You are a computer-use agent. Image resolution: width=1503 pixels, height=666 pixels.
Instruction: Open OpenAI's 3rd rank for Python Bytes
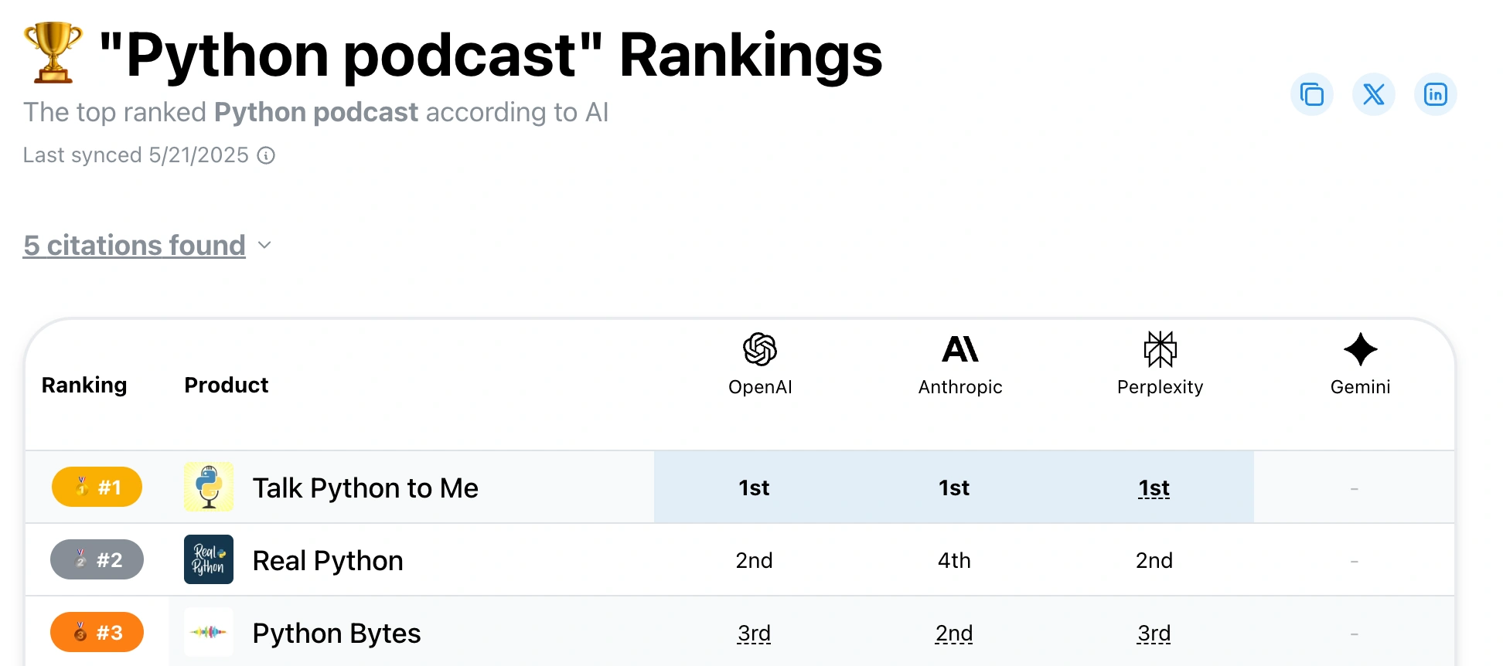(x=754, y=634)
